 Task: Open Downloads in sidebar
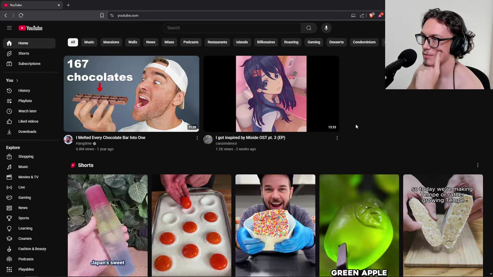(x=29, y=132)
